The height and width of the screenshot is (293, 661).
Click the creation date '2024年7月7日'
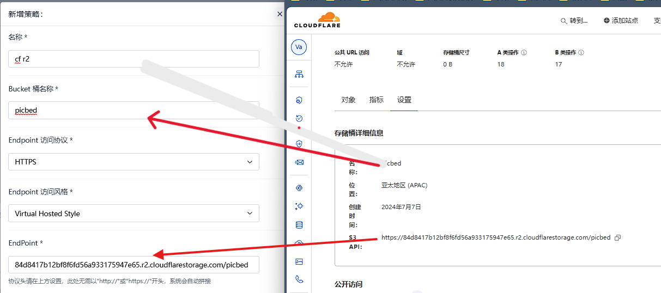[401, 207]
